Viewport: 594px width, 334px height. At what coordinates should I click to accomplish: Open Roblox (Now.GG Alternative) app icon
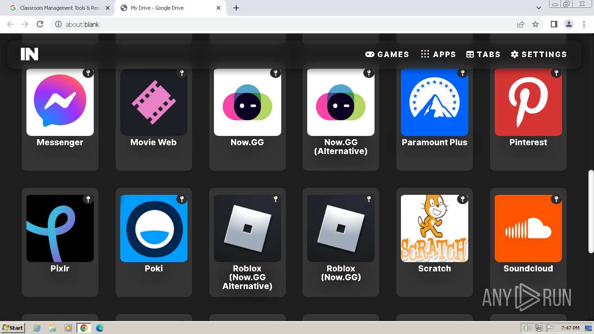tap(247, 228)
